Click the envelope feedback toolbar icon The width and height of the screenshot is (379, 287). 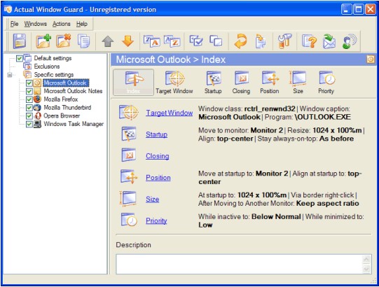click(329, 41)
